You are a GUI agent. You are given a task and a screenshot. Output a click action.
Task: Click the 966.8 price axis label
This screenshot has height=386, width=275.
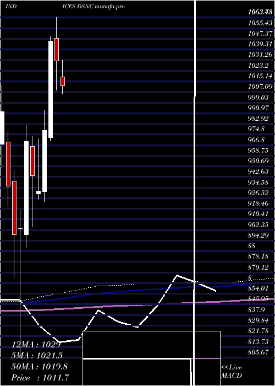point(256,140)
